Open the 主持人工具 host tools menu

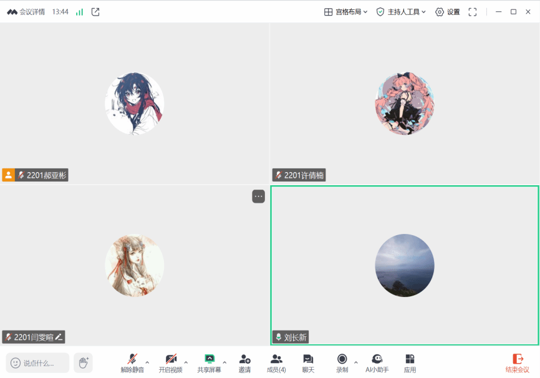point(401,12)
